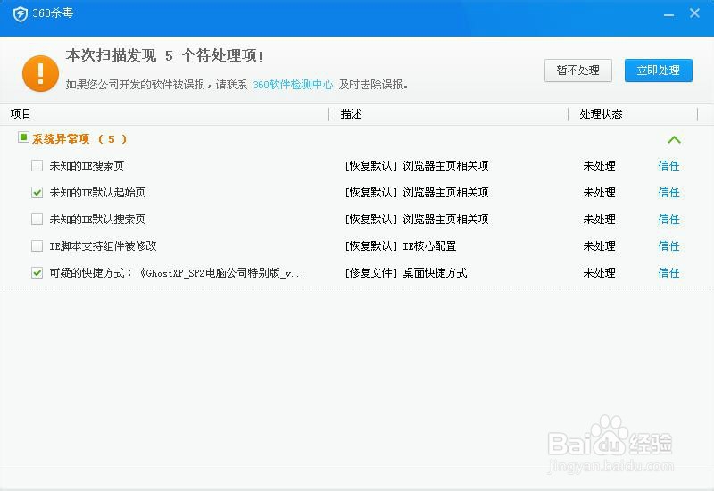
Task: Check the 未知的IE搜索页 checkbox
Action: click(37, 165)
